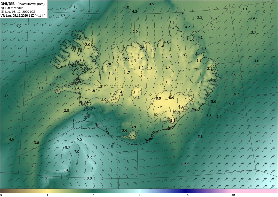
Task: Click the value "1.0" inside the glacier outline
Action: 136,92
